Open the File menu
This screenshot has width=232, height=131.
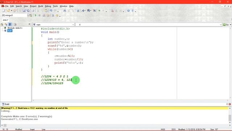(x=7, y=6)
